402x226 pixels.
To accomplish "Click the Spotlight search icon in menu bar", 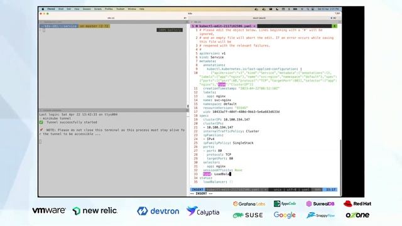I will point(308,9).
